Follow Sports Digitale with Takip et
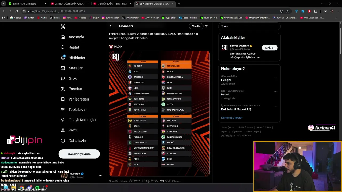 pos(270,47)
